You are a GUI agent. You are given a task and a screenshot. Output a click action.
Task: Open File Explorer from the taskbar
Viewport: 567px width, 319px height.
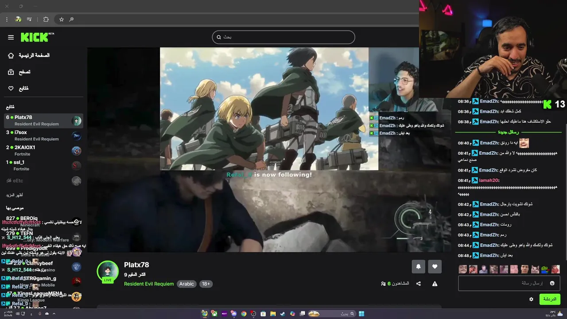tap(273, 314)
